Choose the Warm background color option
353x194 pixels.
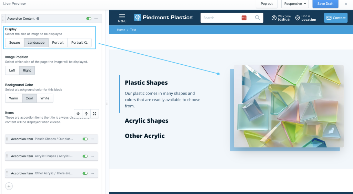click(13, 98)
